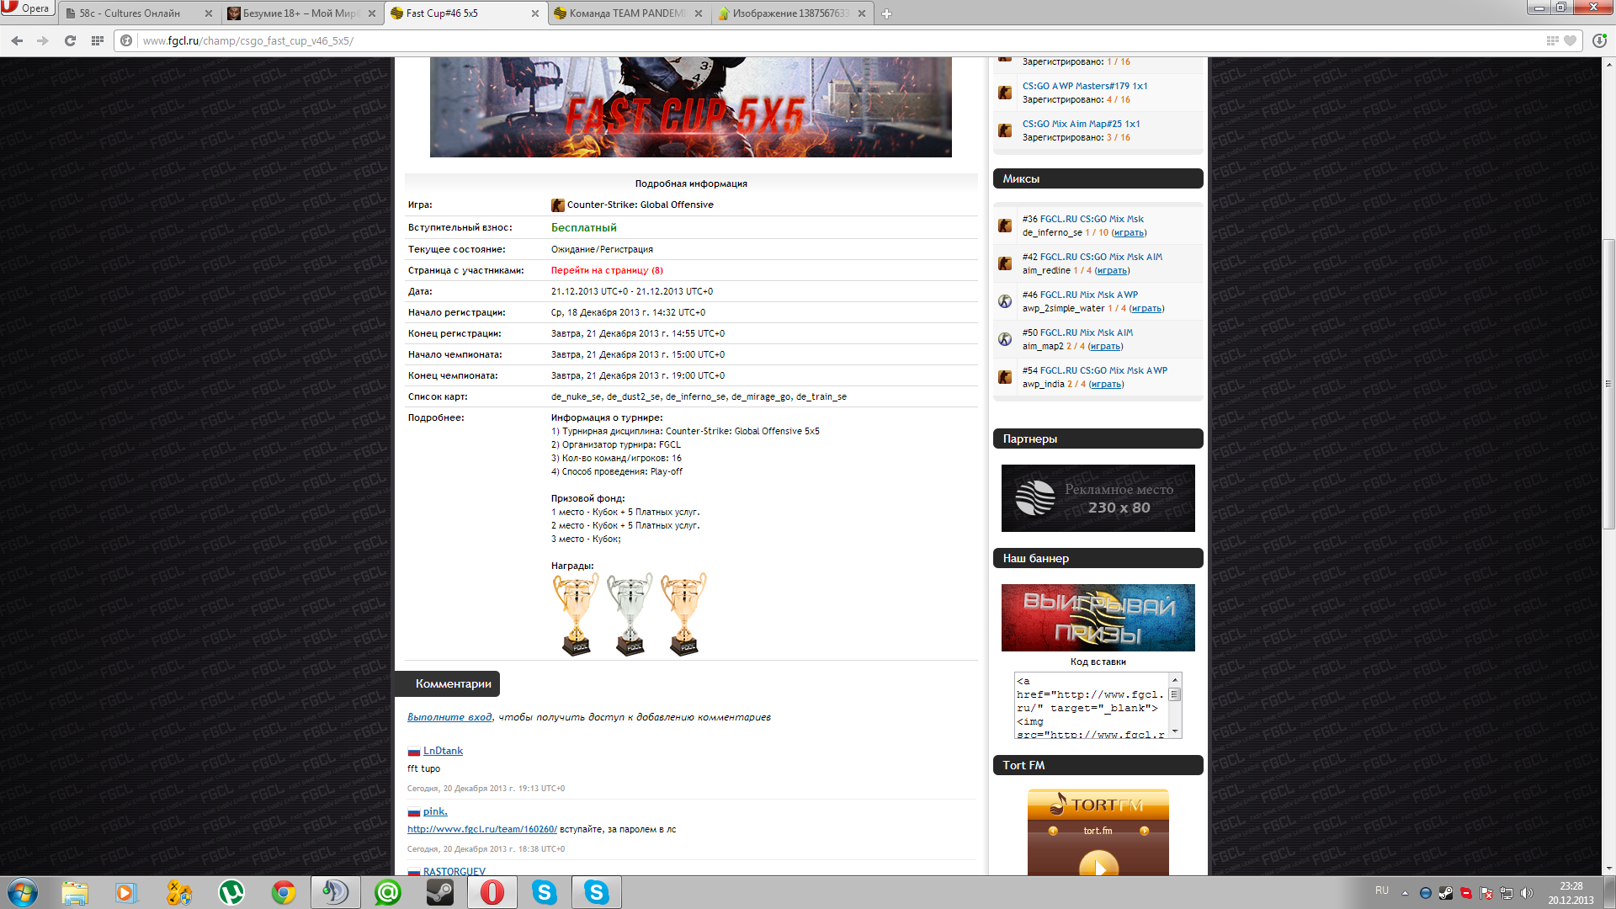Click the 'Выигрывай призы' banner
Image resolution: width=1616 pixels, height=909 pixels.
[x=1098, y=618]
